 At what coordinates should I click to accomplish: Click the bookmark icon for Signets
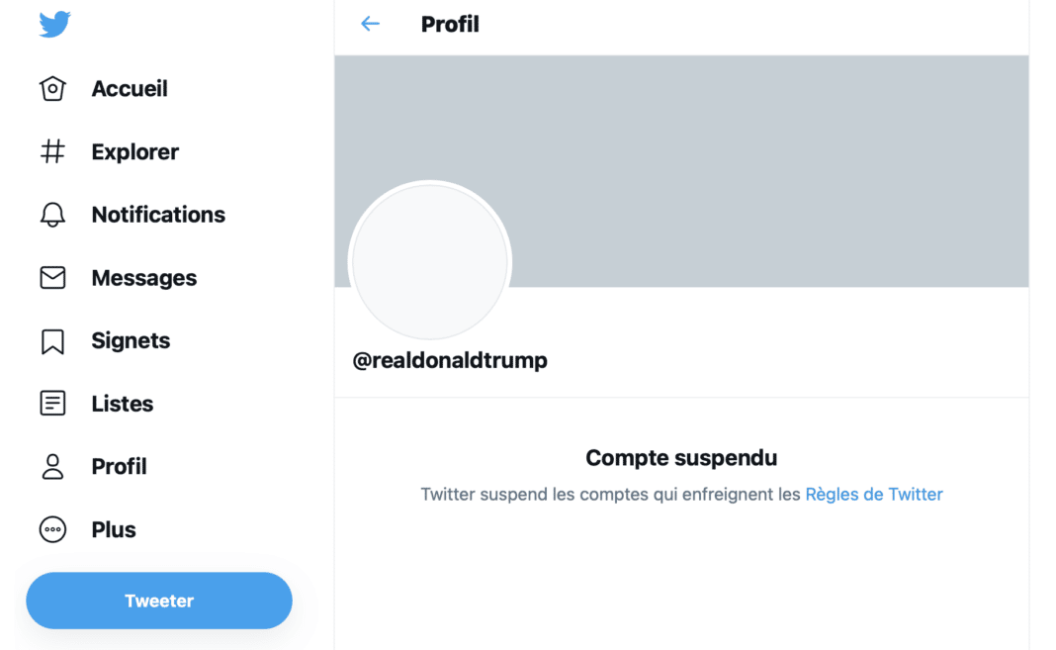click(x=52, y=341)
